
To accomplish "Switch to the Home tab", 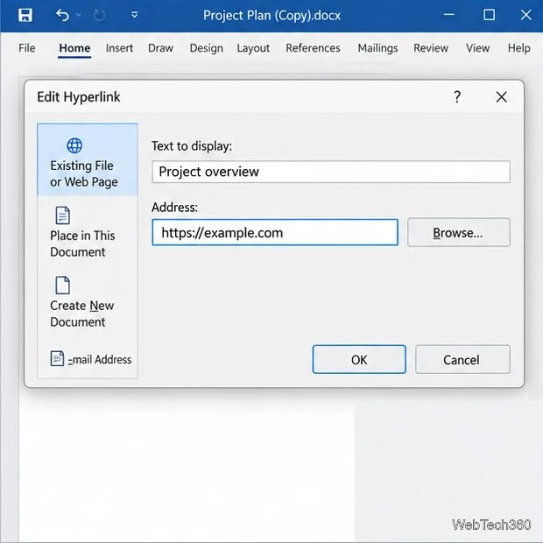I will click(74, 48).
